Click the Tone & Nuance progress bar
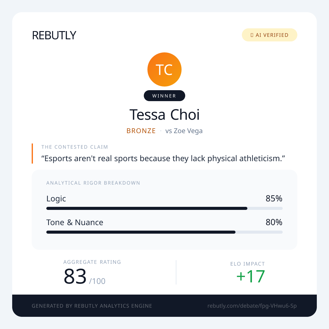329x329 pixels. coord(164,232)
